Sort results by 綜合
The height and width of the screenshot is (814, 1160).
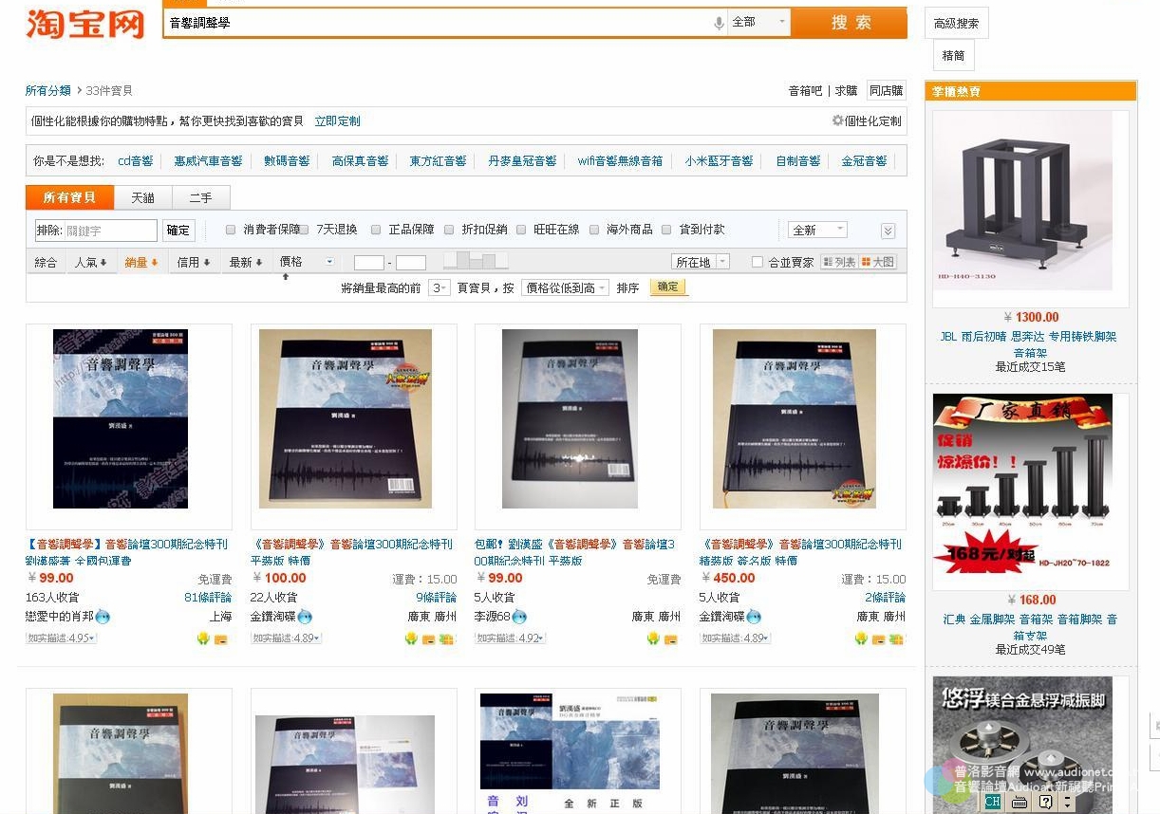tap(46, 262)
